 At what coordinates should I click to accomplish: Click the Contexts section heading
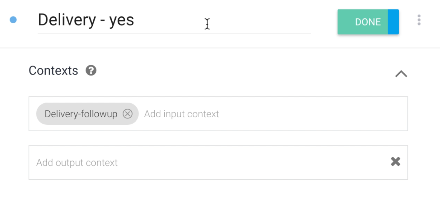tap(53, 70)
